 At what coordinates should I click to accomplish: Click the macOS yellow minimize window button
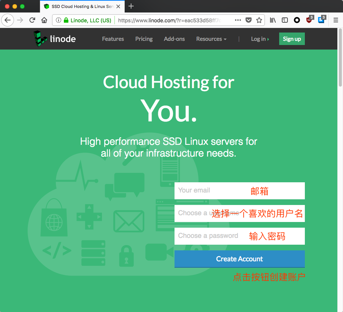click(x=15, y=6)
